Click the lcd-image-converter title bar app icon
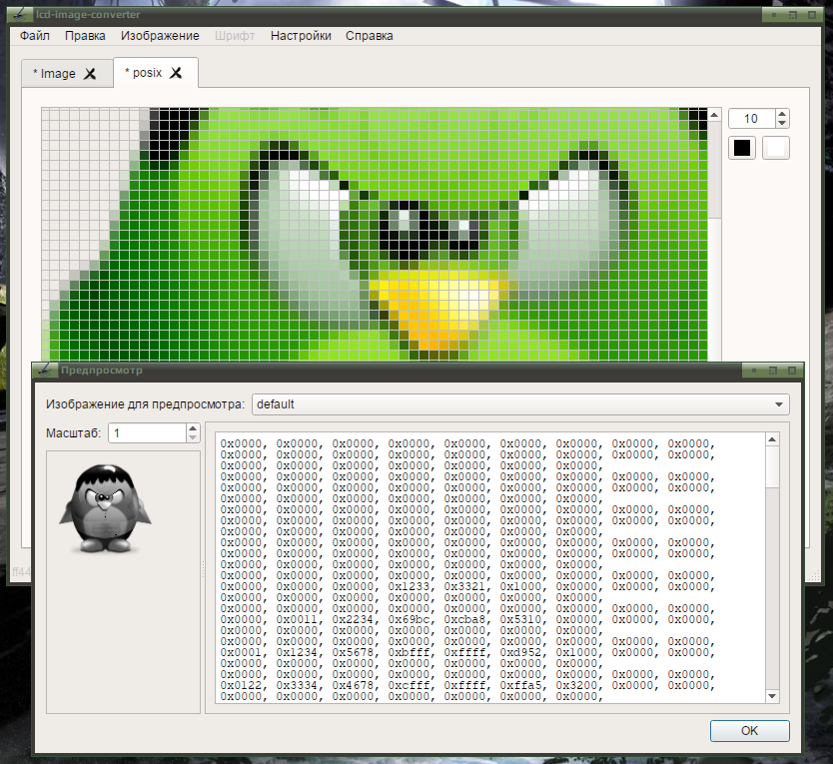The height and width of the screenshot is (764, 833). (x=21, y=14)
